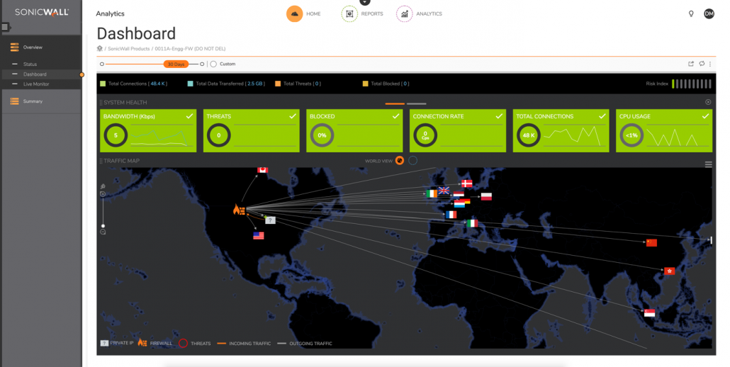The height and width of the screenshot is (367, 730).
Task: Click the SonicWall Products breadcrumb link
Action: (129, 49)
